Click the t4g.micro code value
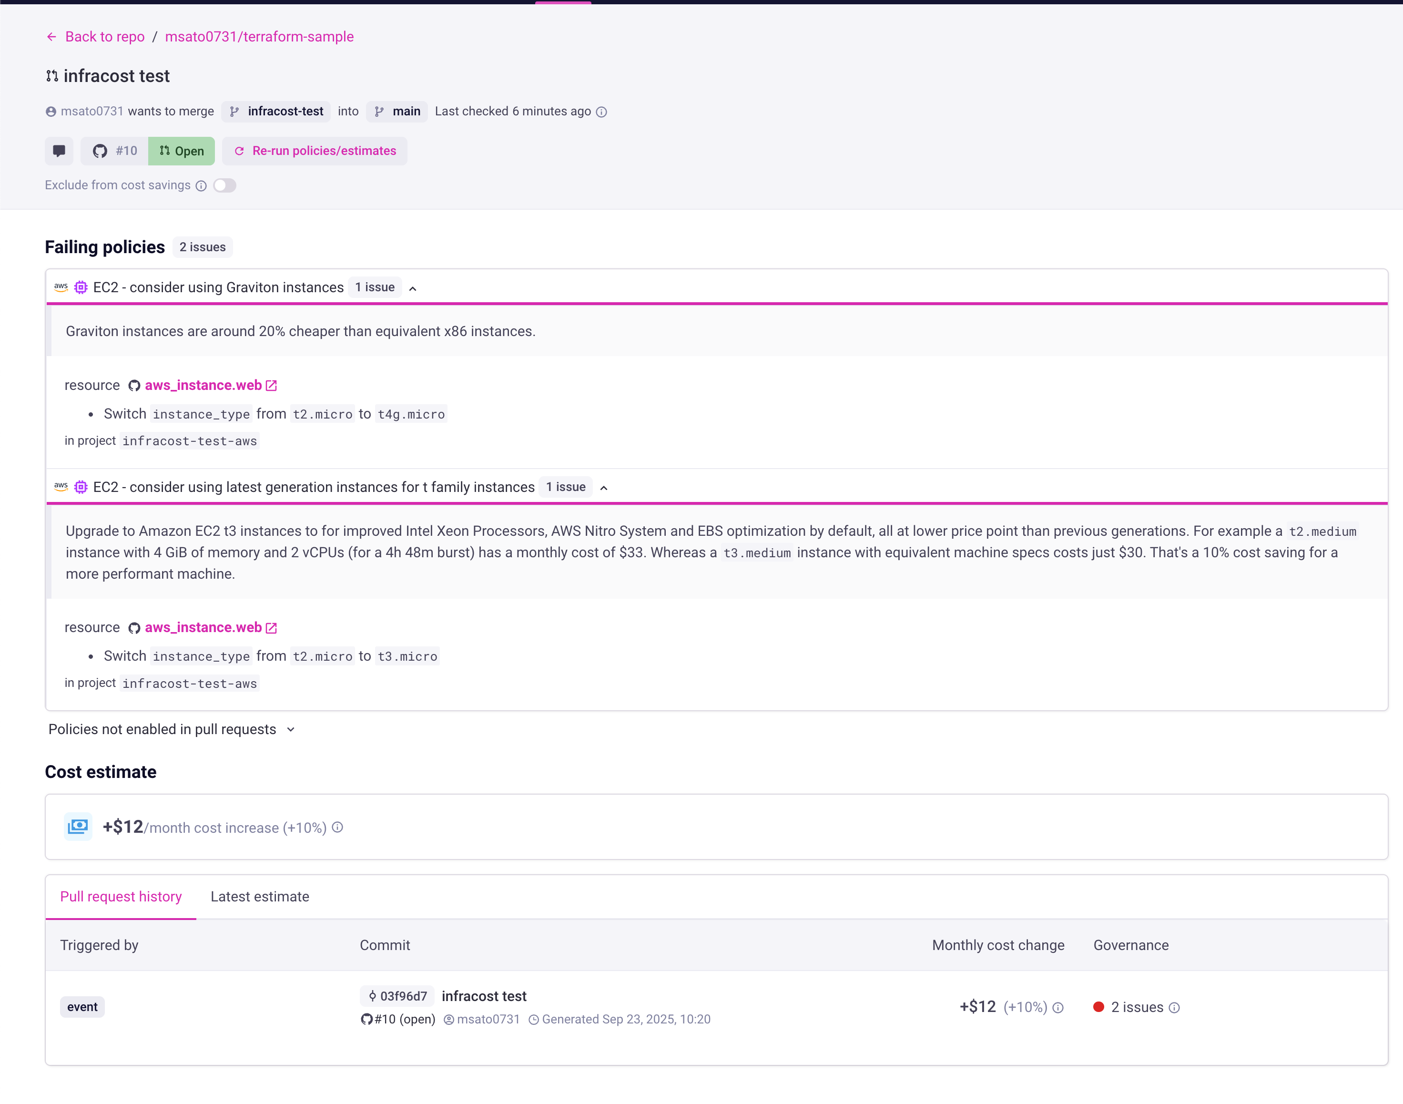The image size is (1403, 1104). tap(411, 414)
